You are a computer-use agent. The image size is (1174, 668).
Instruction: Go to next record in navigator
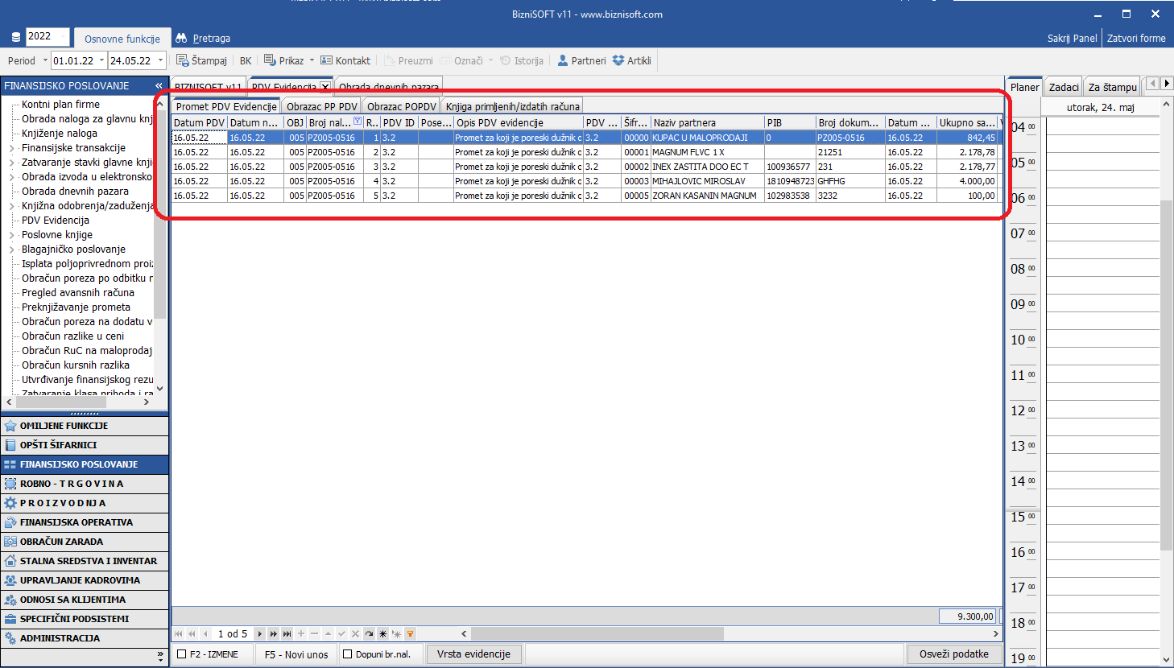259,634
